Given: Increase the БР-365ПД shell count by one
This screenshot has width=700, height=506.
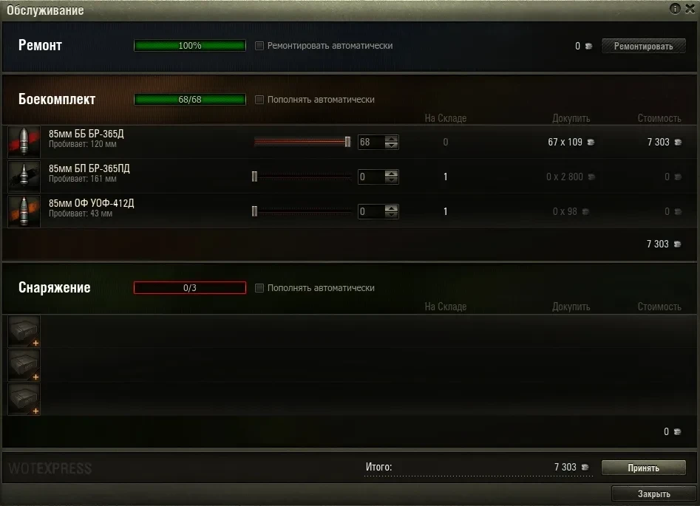Looking at the screenshot, I should pos(392,174).
